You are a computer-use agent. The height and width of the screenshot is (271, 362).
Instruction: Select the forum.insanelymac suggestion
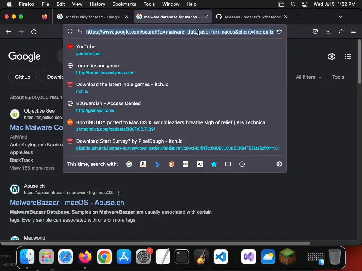coord(175,69)
